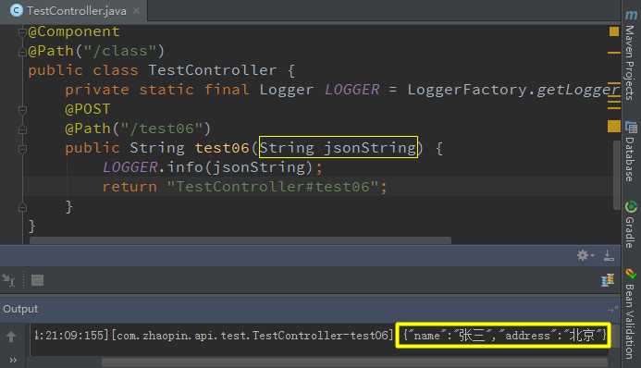Image resolution: width=641 pixels, height=368 pixels.
Task: Click the yellow warning marker in the error stripe
Action: point(613,31)
